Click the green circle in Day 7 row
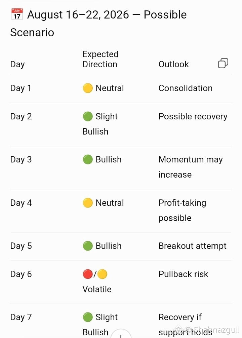 point(88,317)
